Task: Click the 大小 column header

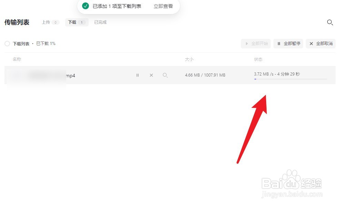Action: click(x=189, y=59)
